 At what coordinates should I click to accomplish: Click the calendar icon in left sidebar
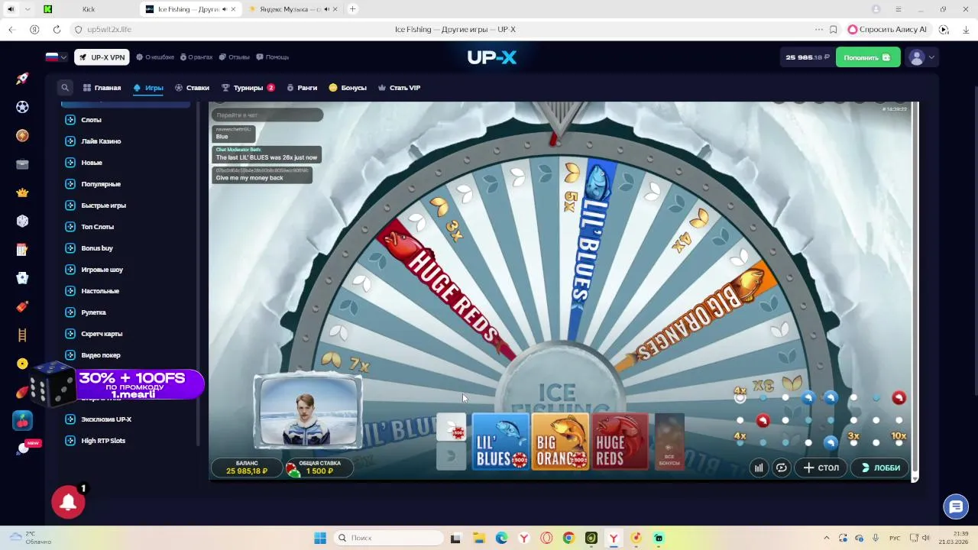click(x=22, y=250)
